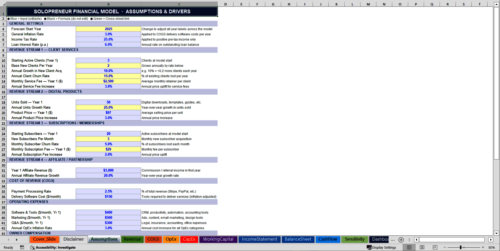Image resolution: width=500 pixels, height=251 pixels.
Task: Add a new worksheet with the plus icon
Action: tap(401, 240)
